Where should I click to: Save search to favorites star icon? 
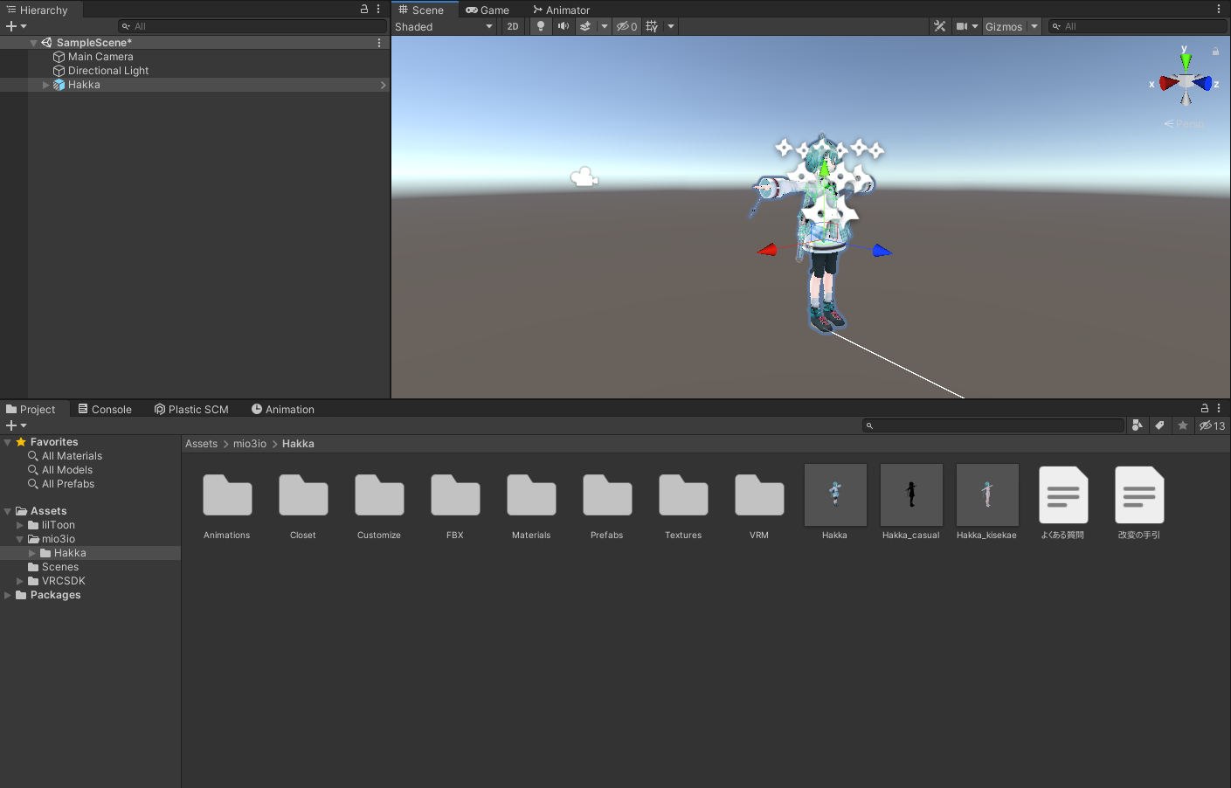point(1183,425)
